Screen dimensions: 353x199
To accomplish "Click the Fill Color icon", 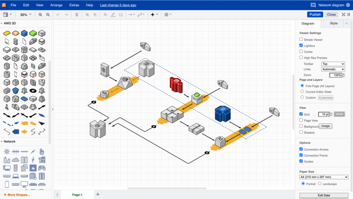I will pos(105,14).
